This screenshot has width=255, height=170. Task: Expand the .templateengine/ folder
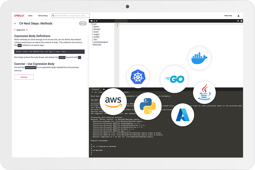pyautogui.click(x=100, y=42)
